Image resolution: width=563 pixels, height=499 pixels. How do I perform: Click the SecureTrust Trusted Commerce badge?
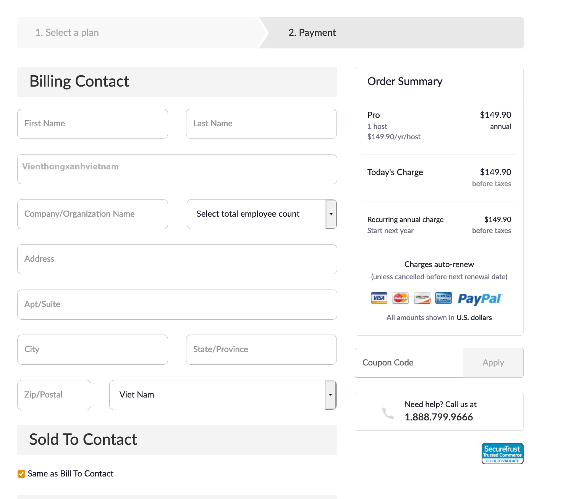(x=502, y=454)
